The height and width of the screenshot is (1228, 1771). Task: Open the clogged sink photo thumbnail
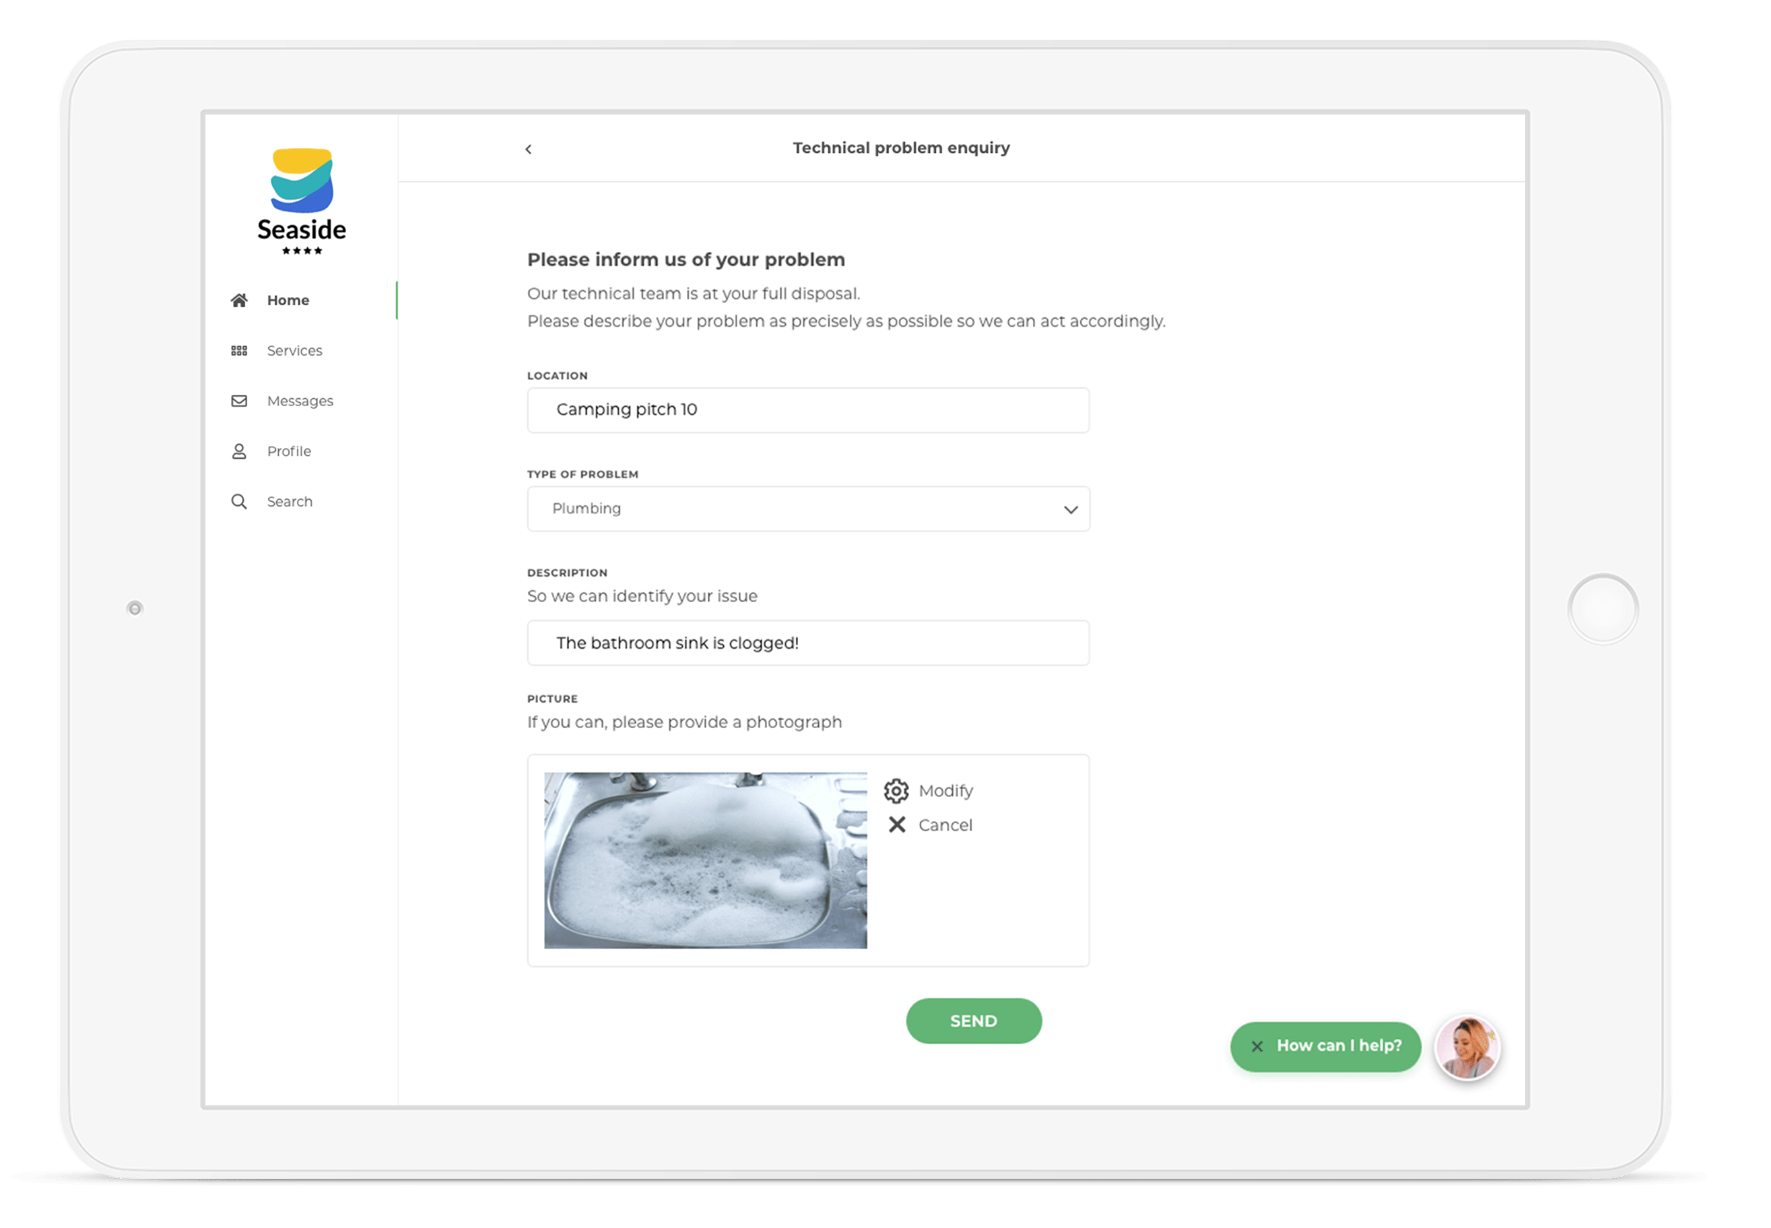[x=705, y=860]
